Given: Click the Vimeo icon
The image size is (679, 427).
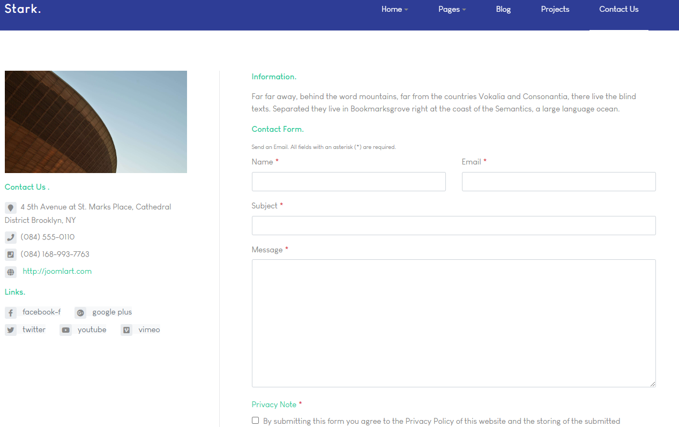Looking at the screenshot, I should click(x=126, y=330).
